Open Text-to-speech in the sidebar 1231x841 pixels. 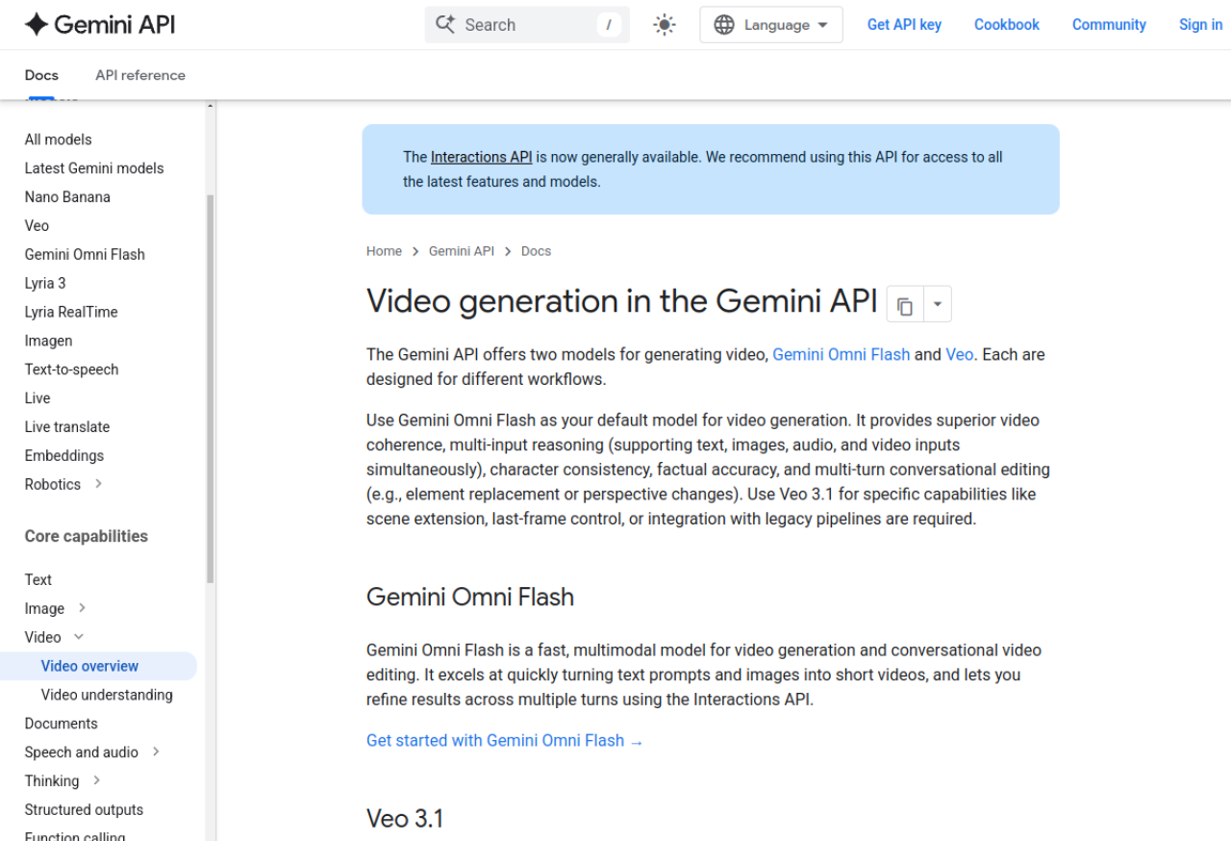point(72,370)
